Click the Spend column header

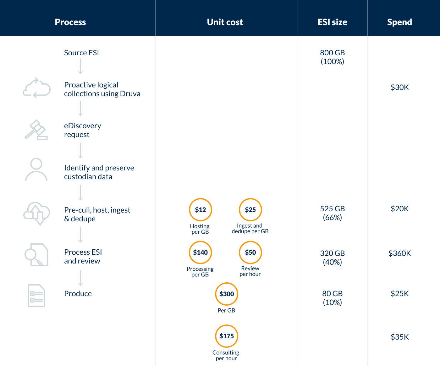(399, 22)
